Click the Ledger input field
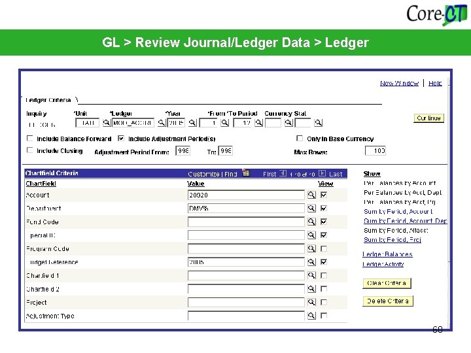Image resolution: width=471 pixels, height=353 pixels. coord(133,123)
